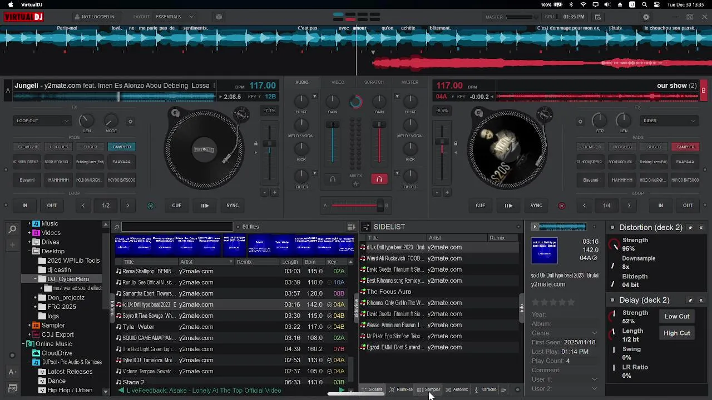Open sidelist options menu icon
The width and height of the screenshot is (712, 400).
point(365,227)
